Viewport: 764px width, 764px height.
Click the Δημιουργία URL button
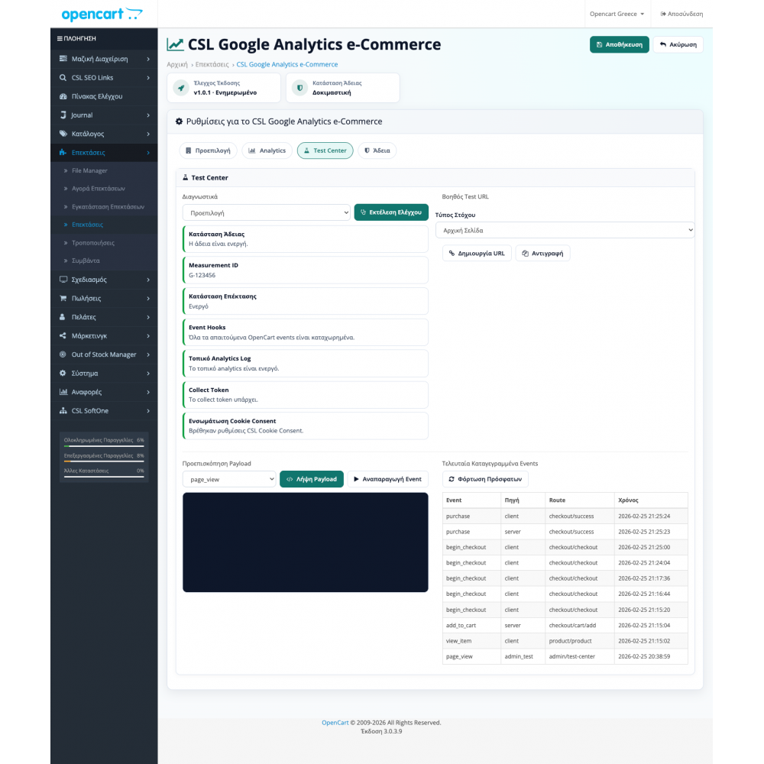click(477, 254)
